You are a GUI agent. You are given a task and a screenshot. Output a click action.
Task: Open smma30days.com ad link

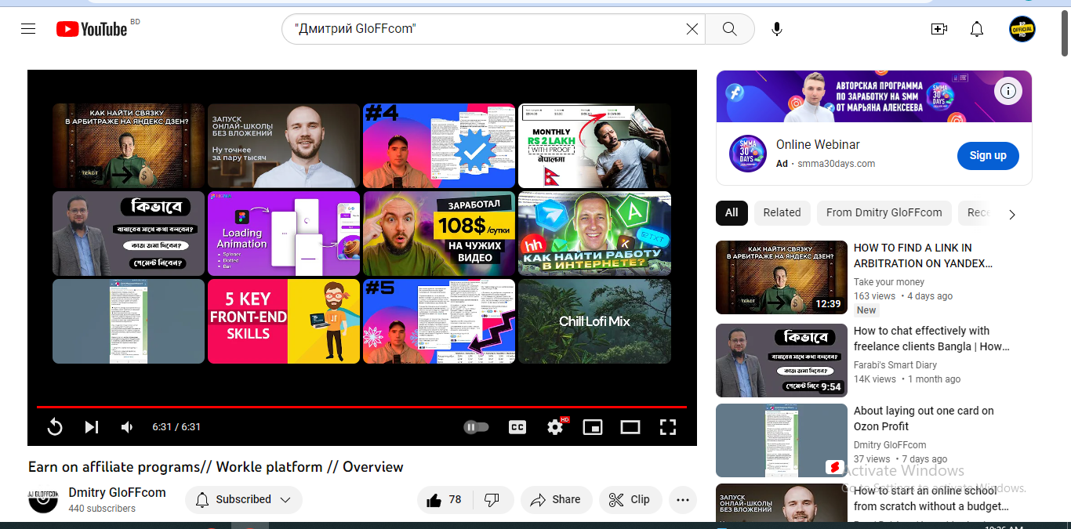[x=836, y=164]
